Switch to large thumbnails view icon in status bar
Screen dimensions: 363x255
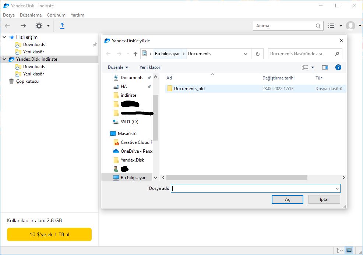pyautogui.click(x=349, y=250)
